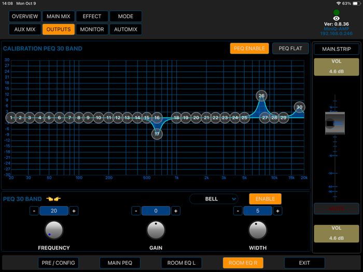The width and height of the screenshot is (363, 272).
Task: Open the PRE / CONFIG page
Action: (58, 263)
